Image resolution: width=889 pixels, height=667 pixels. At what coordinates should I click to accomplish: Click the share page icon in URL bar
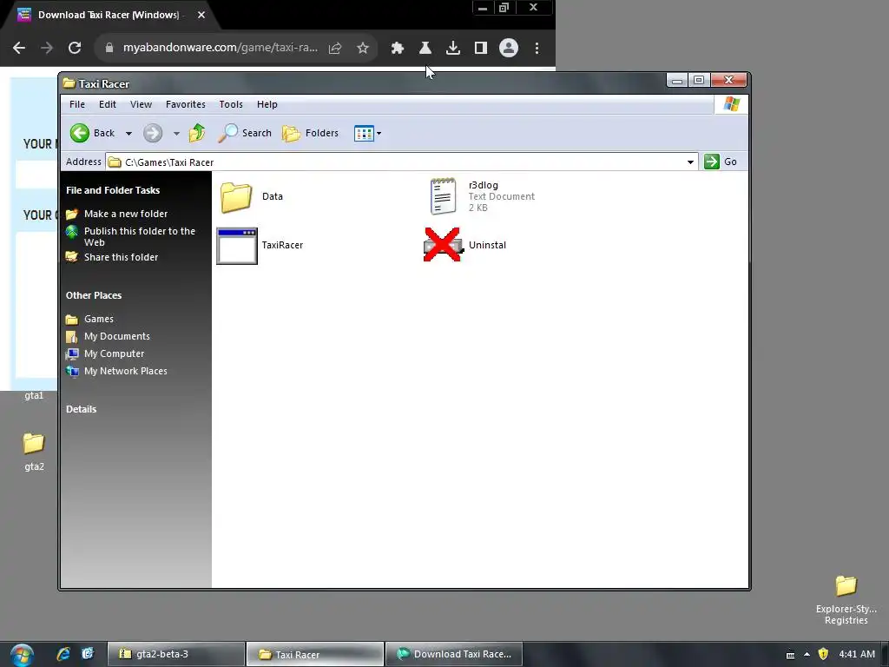[335, 49]
